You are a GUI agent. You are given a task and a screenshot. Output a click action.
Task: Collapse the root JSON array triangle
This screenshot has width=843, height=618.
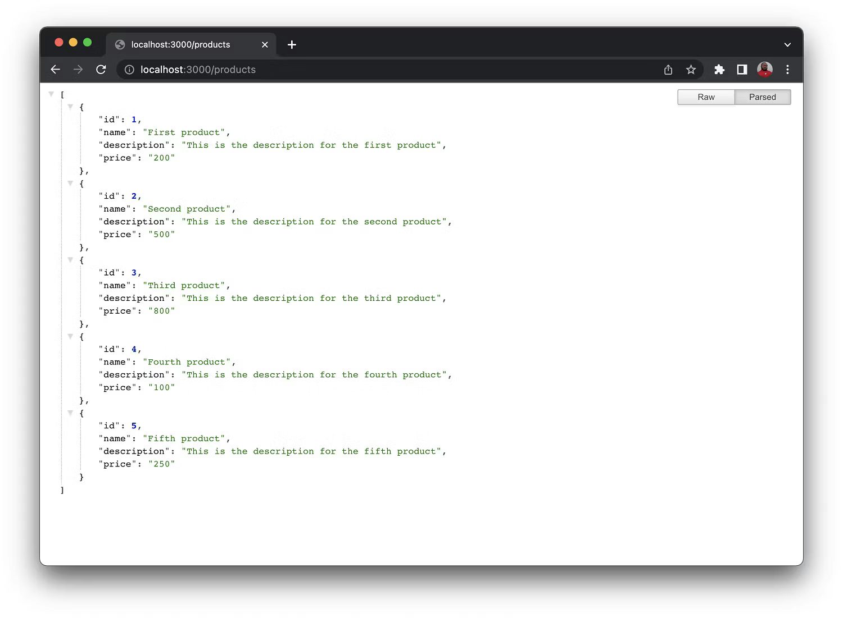coord(51,94)
